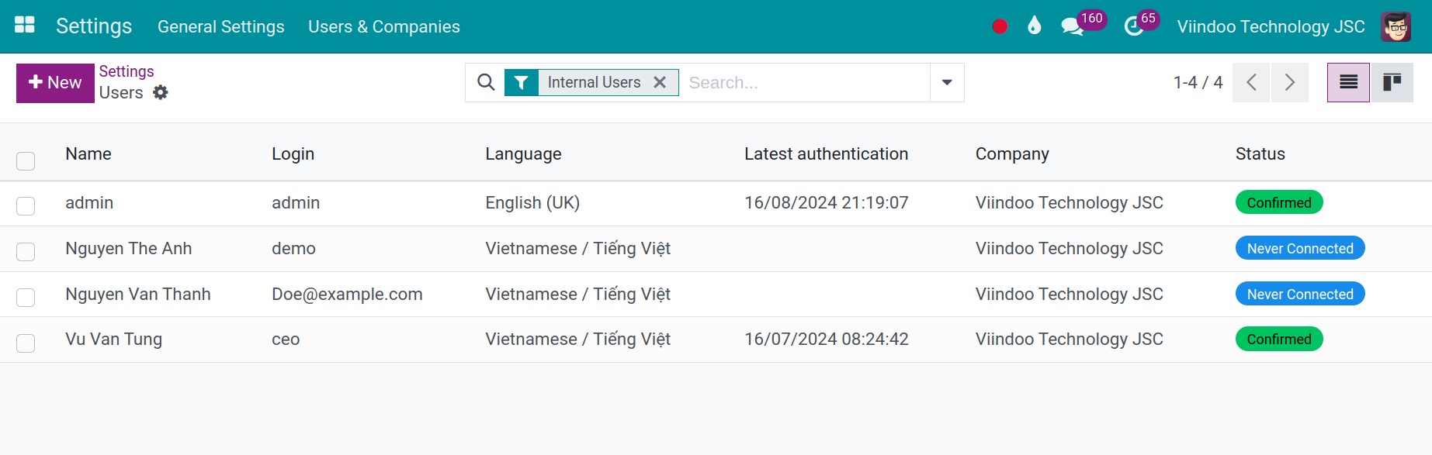Click Vu Van Tung's Vietnamese language cell

(x=577, y=339)
